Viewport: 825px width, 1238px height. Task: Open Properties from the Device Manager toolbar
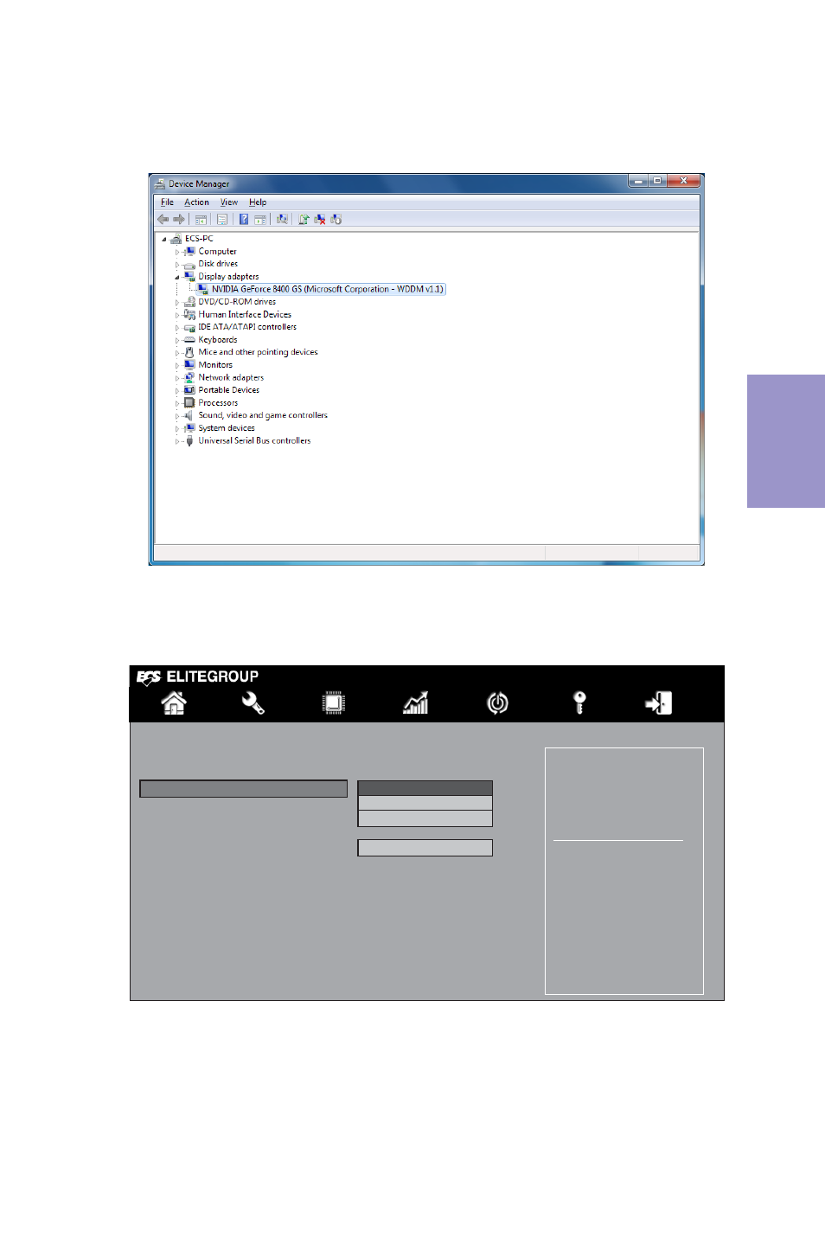(222, 220)
